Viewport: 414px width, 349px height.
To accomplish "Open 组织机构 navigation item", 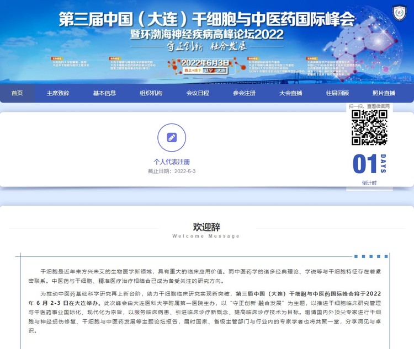I will pyautogui.click(x=151, y=93).
